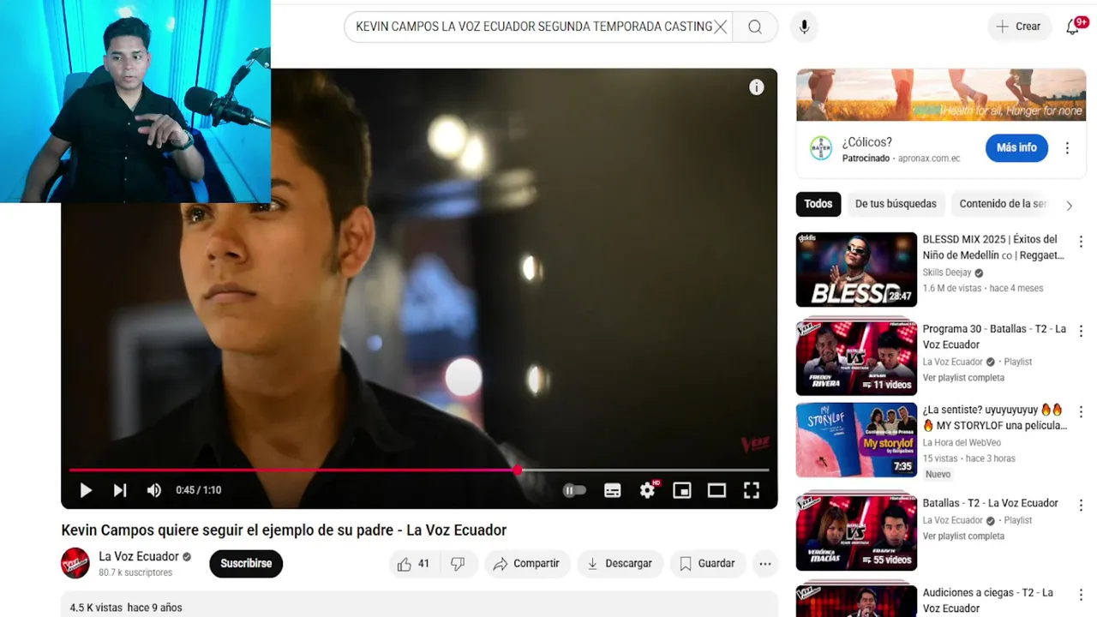This screenshot has height=617, width=1097.
Task: Play the video with the play button
Action: coord(86,490)
